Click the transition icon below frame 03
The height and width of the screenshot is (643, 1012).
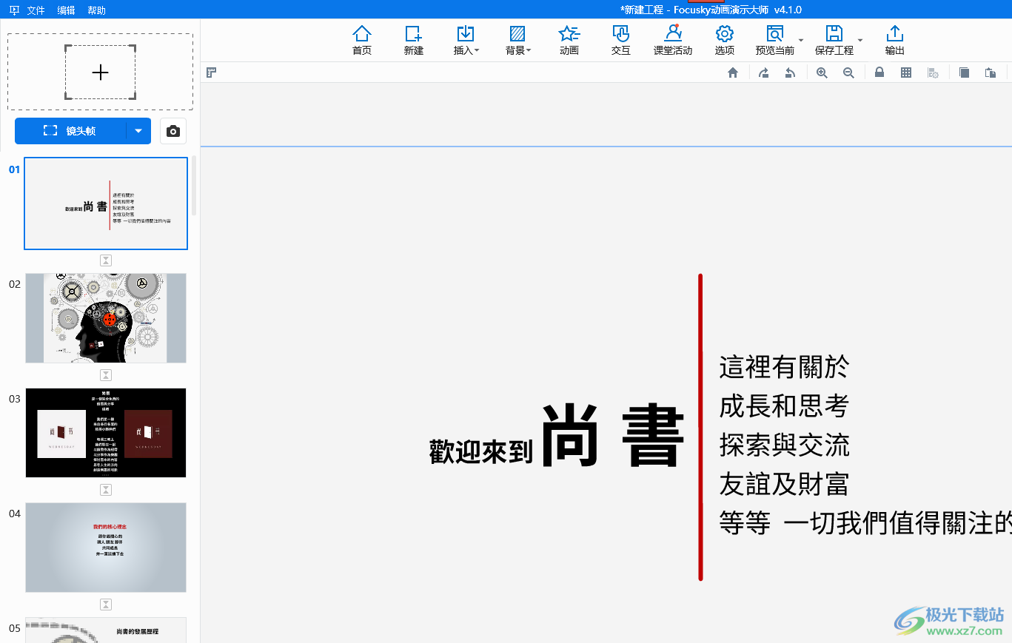tap(106, 490)
